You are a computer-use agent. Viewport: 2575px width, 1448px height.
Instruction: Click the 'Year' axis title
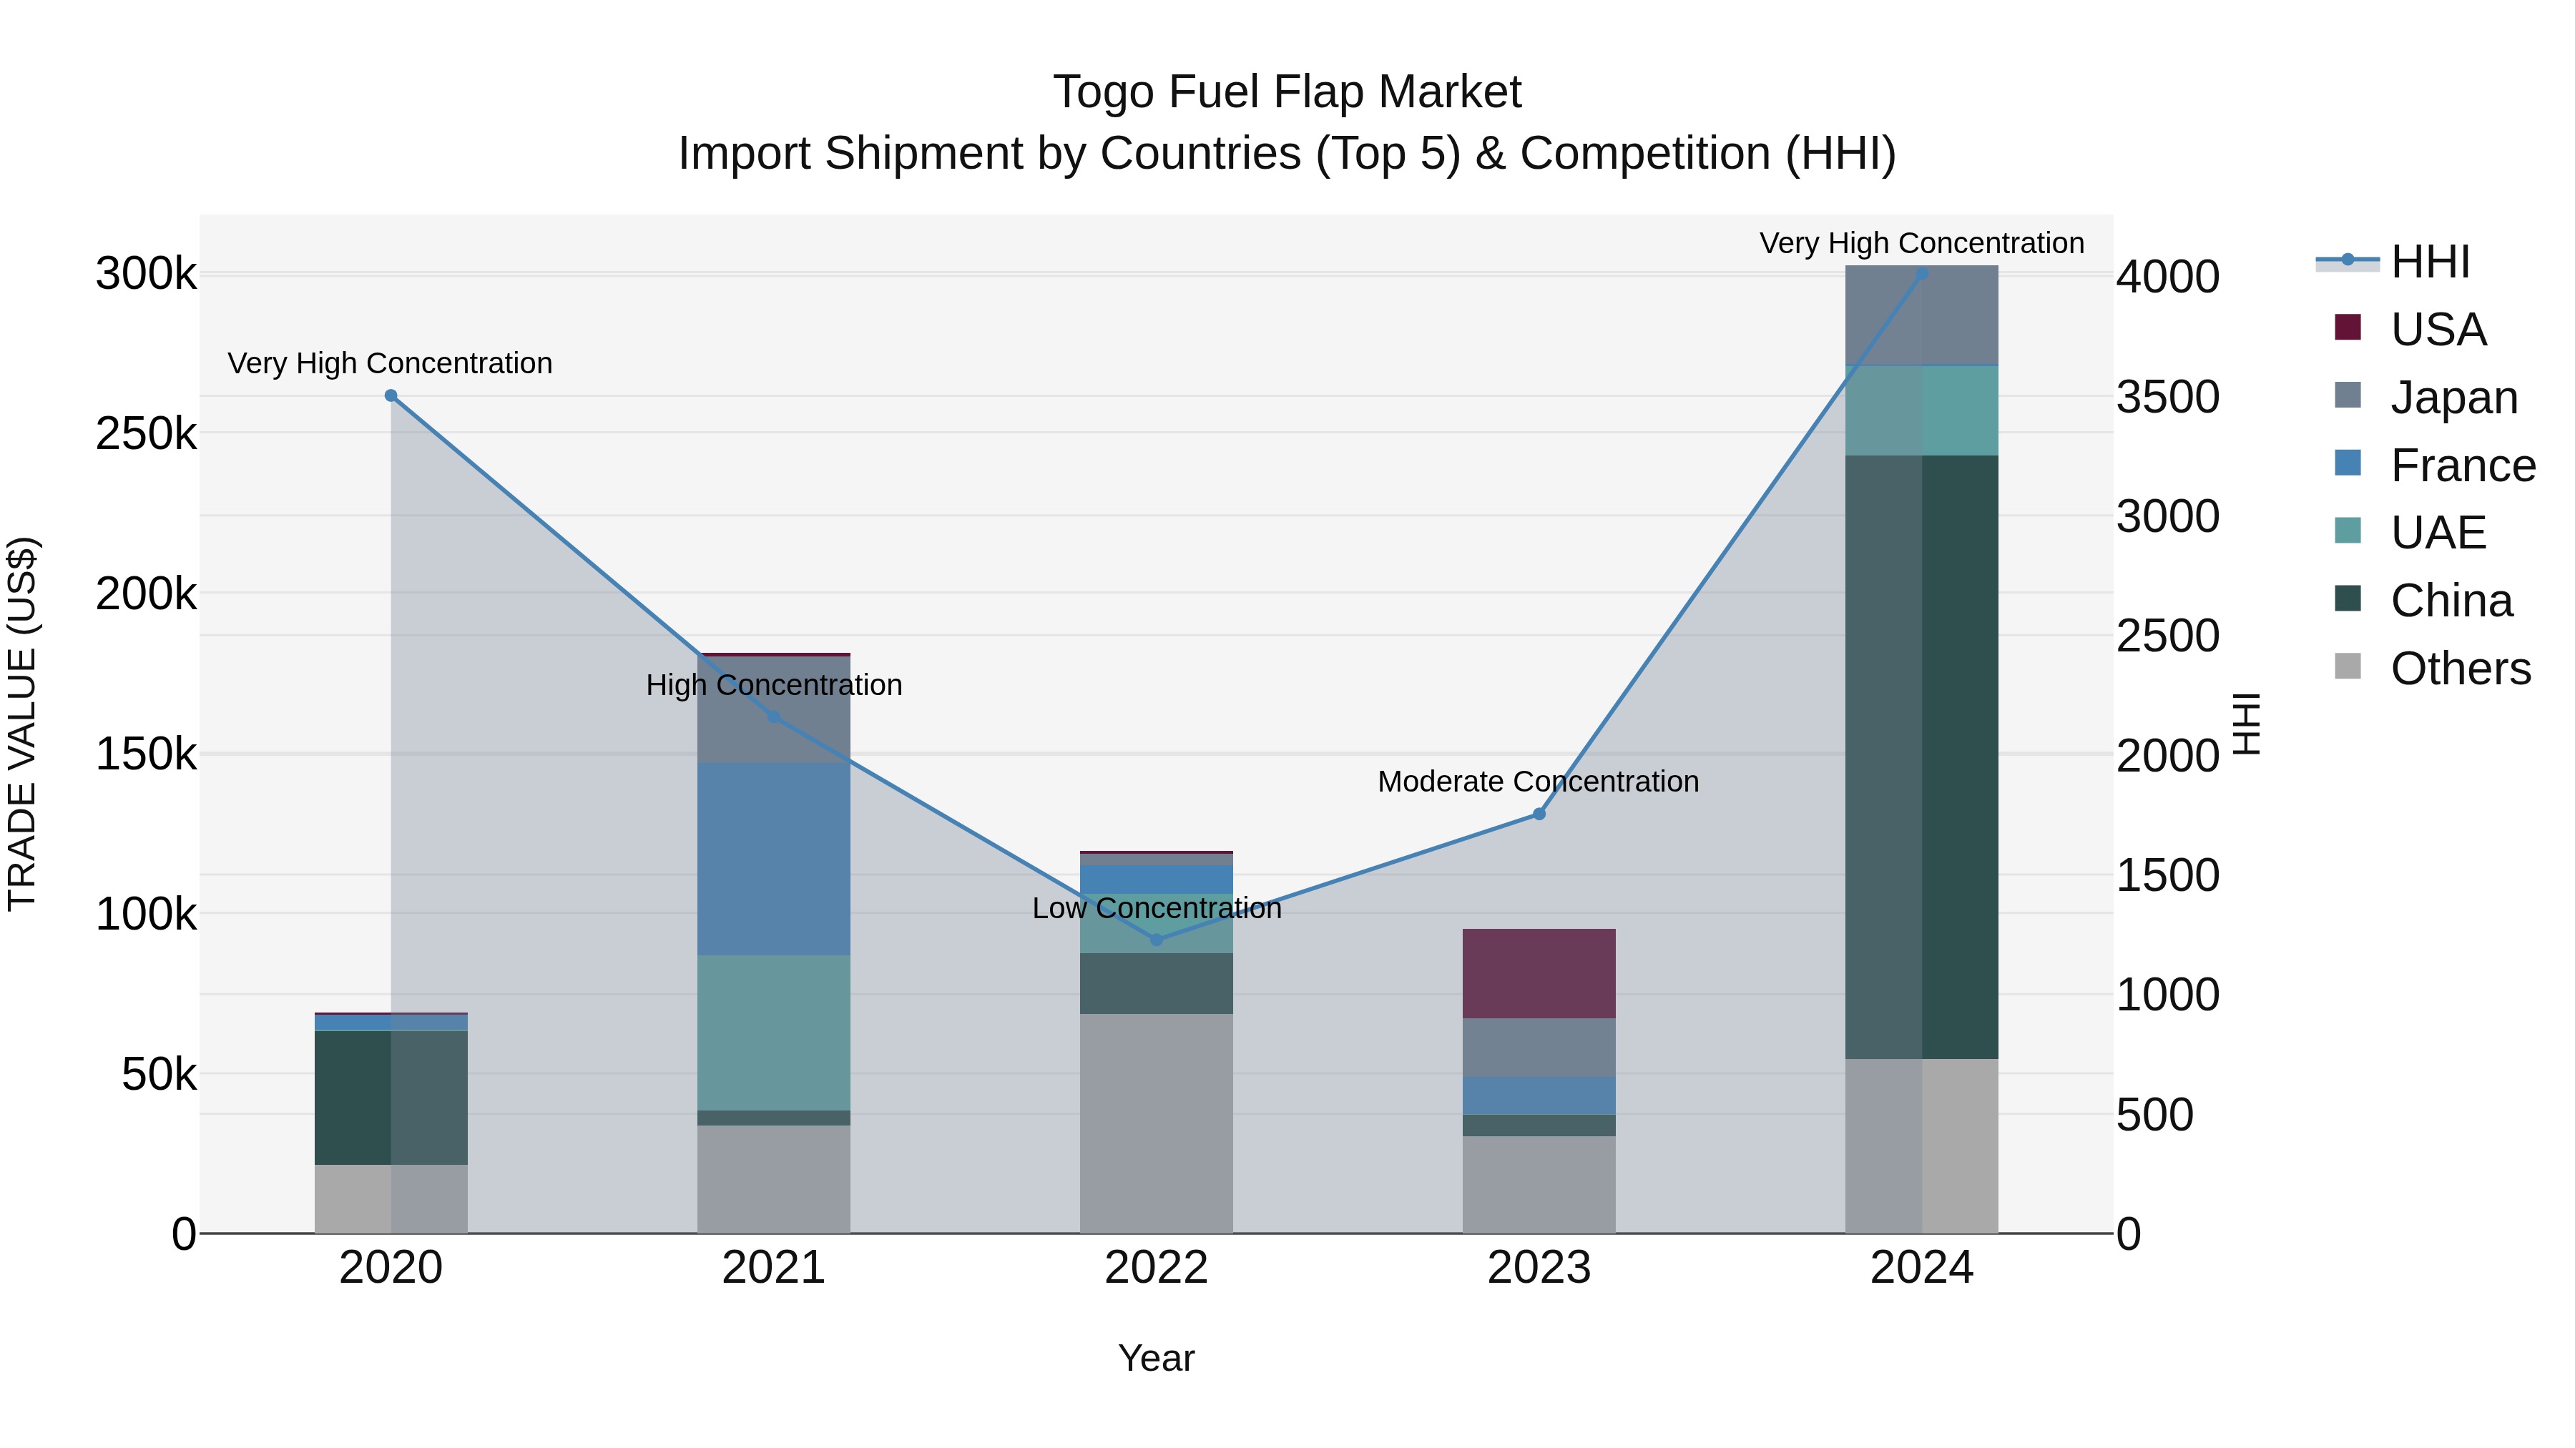pos(1157,1359)
